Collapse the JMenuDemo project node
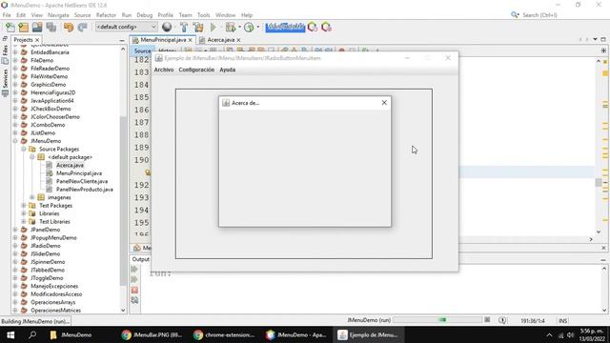The width and height of the screenshot is (610, 343). [x=15, y=141]
